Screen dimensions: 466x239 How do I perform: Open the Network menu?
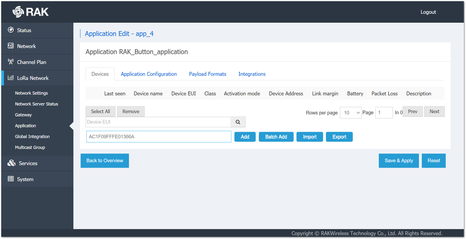pyautogui.click(x=37, y=46)
